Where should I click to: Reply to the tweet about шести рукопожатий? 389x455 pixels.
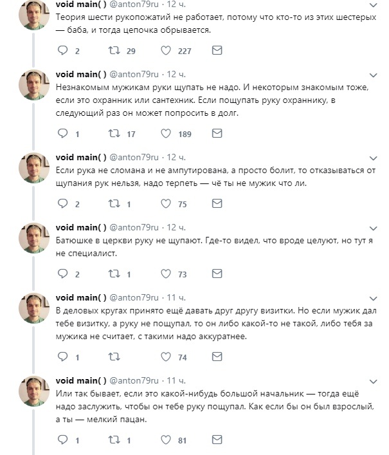tap(62, 50)
